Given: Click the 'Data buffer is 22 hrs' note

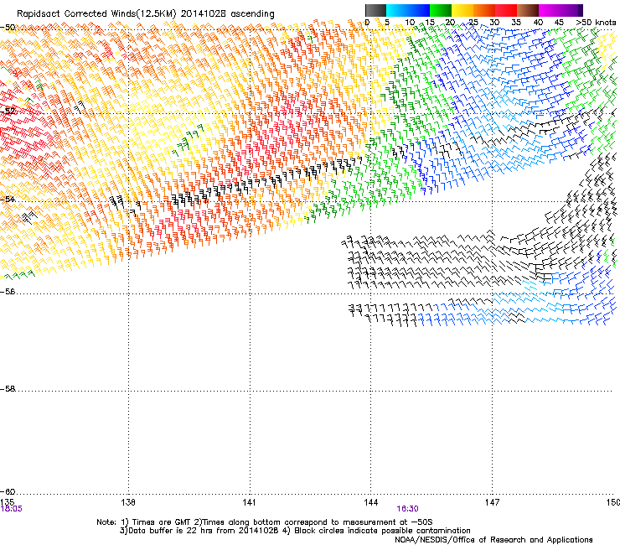Looking at the screenshot, I should pyautogui.click(x=295, y=531).
